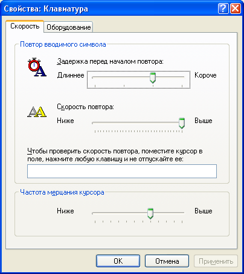This screenshot has width=244, height=274.
Task: Click the Длиннее label beside the delay slider
Action: [x=71, y=75]
